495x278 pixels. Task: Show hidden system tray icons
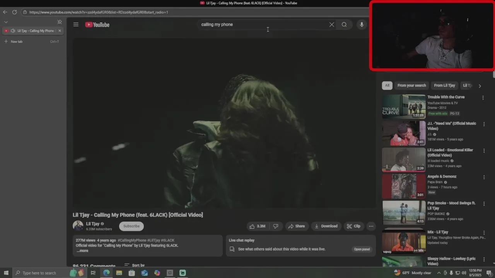coord(439,273)
